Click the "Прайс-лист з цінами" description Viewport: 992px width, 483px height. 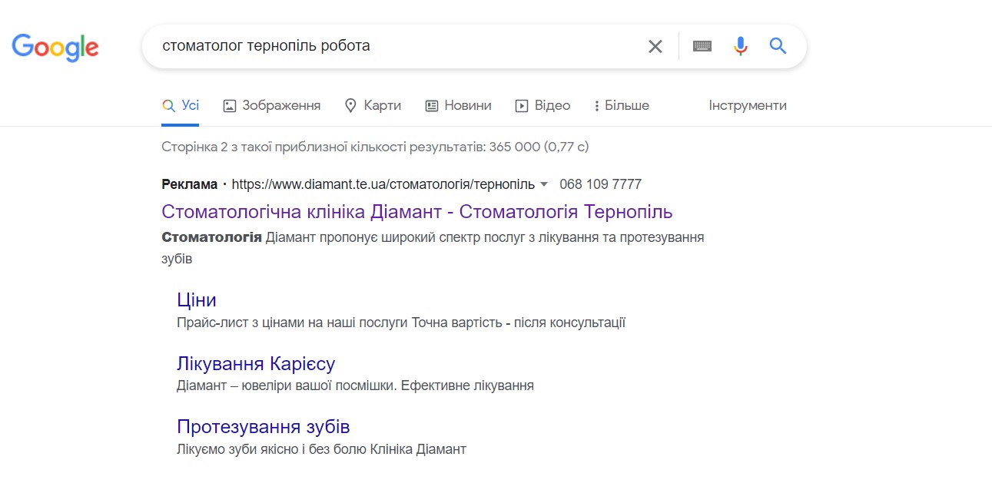(x=401, y=323)
